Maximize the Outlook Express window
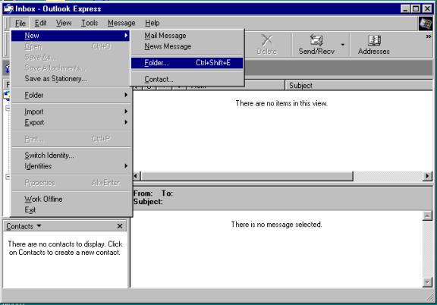This screenshot has height=305, width=437. pos(416,8)
